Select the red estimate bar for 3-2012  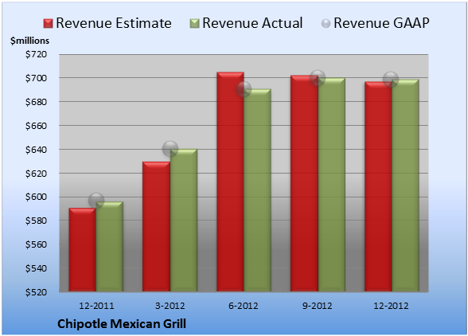(x=156, y=226)
